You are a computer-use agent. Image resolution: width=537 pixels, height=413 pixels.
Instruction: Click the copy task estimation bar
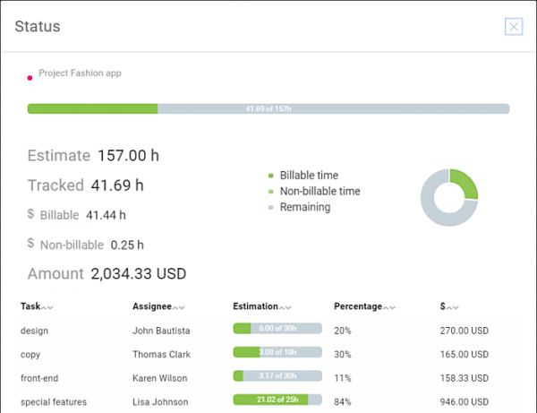coord(277,354)
